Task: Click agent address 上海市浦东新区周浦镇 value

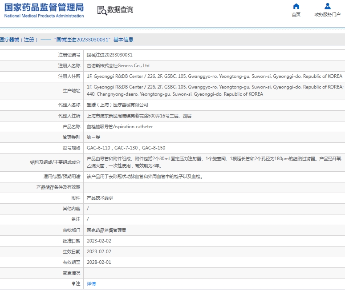Action: click(x=139, y=116)
